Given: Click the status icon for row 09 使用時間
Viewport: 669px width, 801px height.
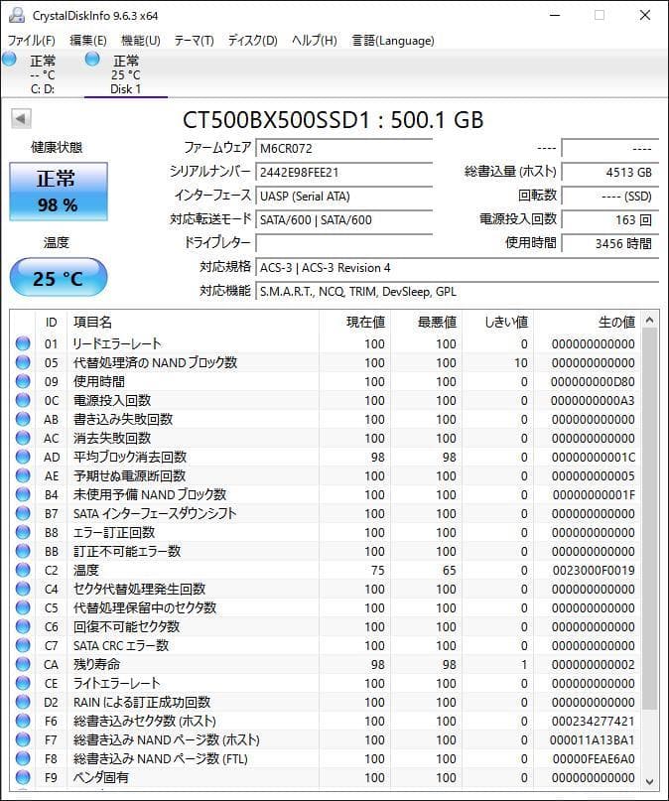Looking at the screenshot, I should pos(23,381).
